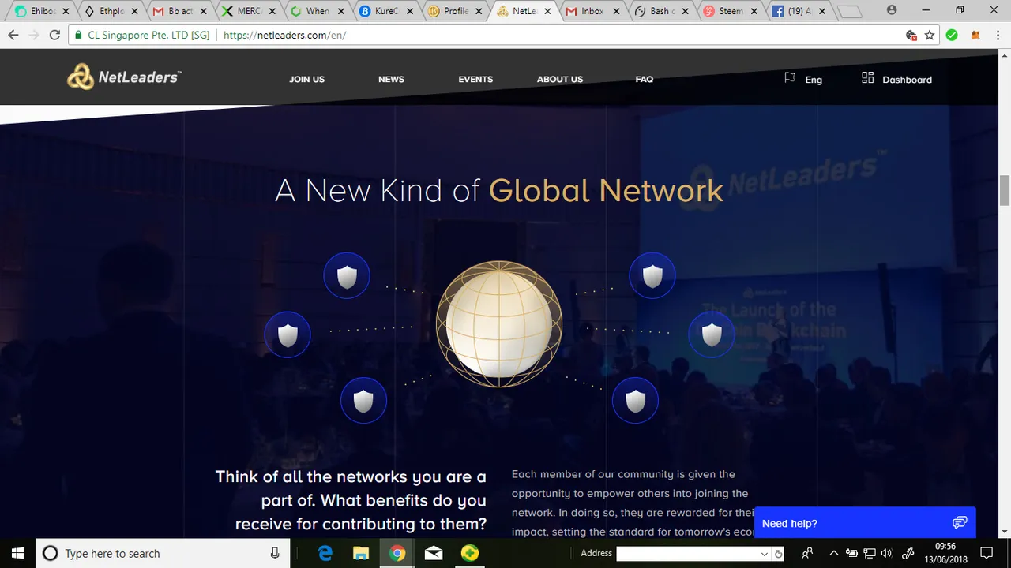Open the EVENTS menu item
The height and width of the screenshot is (568, 1011).
tap(475, 79)
